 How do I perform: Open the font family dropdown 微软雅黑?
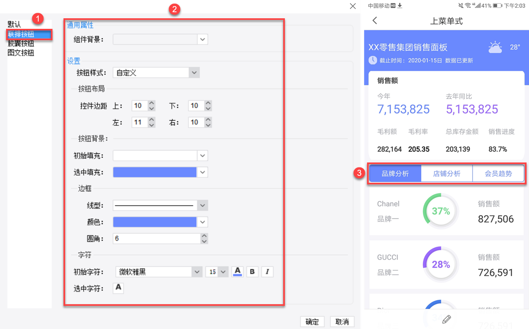tap(197, 272)
